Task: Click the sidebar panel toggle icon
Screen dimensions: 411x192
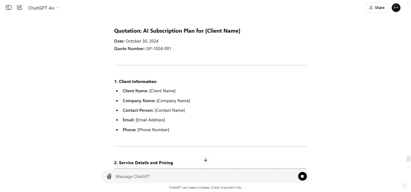Action: (x=8, y=7)
